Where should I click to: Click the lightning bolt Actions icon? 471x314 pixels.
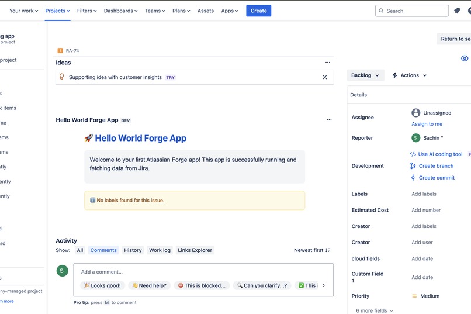394,75
